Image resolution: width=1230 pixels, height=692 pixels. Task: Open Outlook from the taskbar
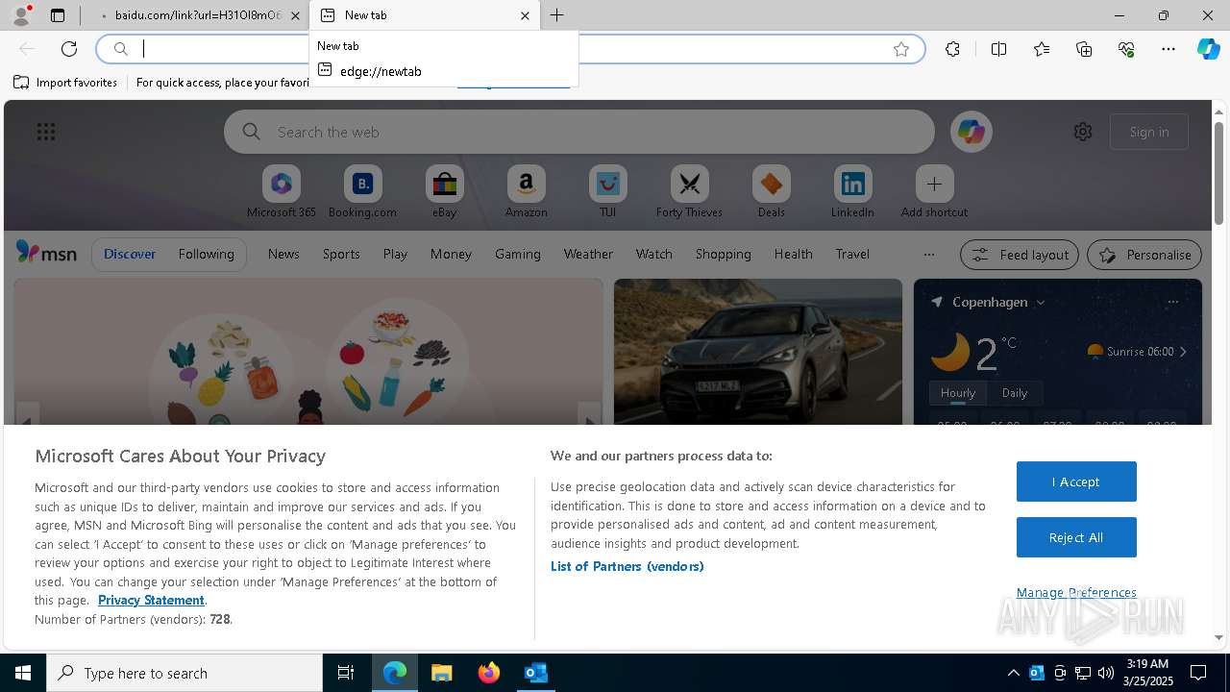click(536, 673)
